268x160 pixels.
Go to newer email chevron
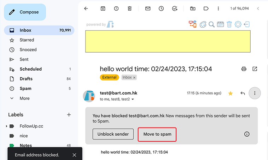[x=258, y=8]
